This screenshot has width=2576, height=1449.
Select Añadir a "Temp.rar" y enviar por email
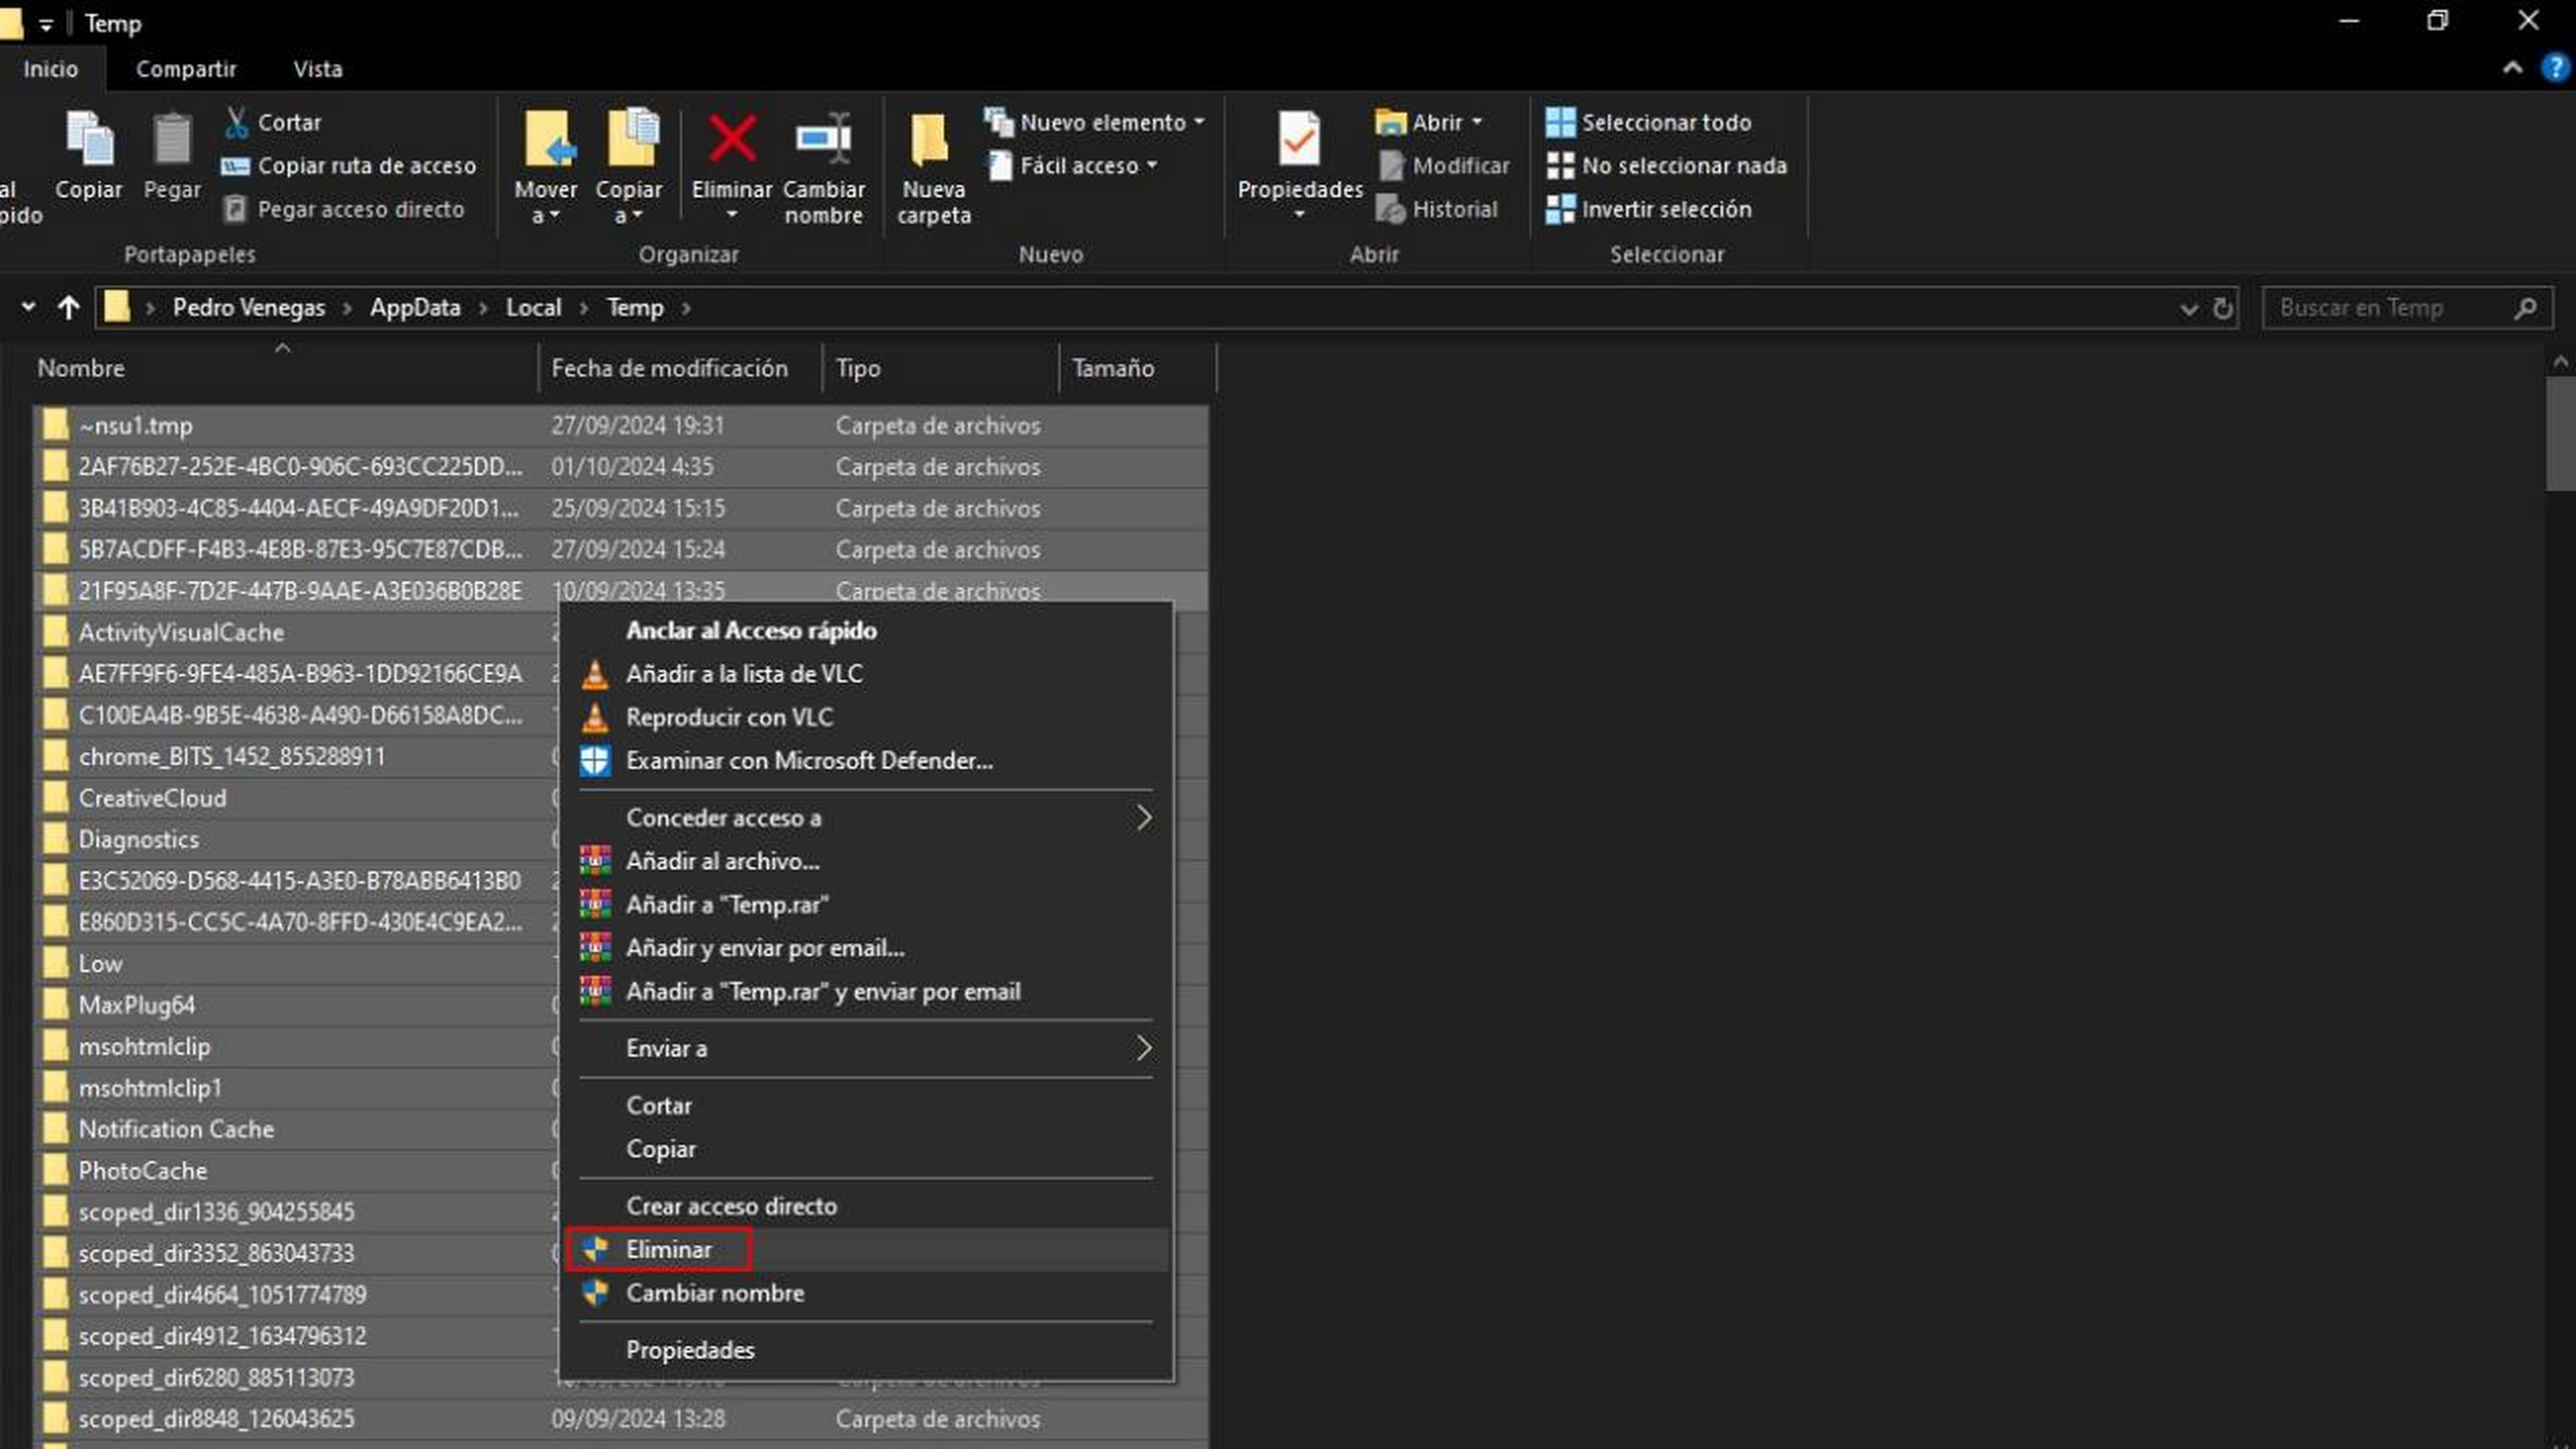[x=867, y=992]
